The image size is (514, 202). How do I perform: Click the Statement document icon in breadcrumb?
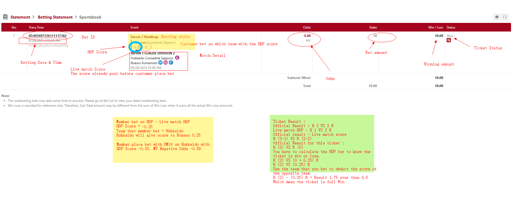5,17
